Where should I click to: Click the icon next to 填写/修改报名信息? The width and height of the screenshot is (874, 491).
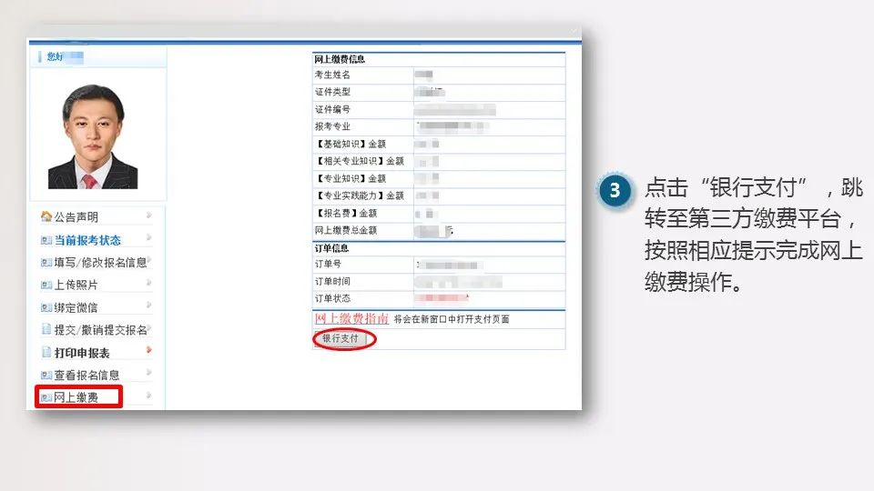(46, 263)
